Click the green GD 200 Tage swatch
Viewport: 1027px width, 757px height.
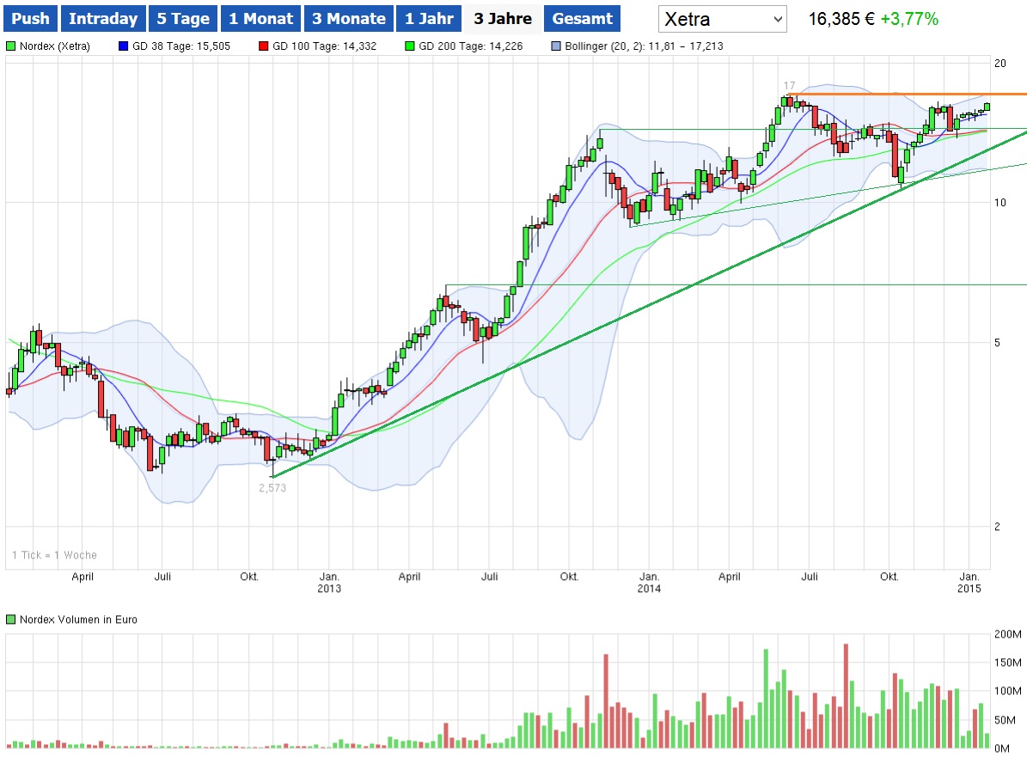click(409, 46)
